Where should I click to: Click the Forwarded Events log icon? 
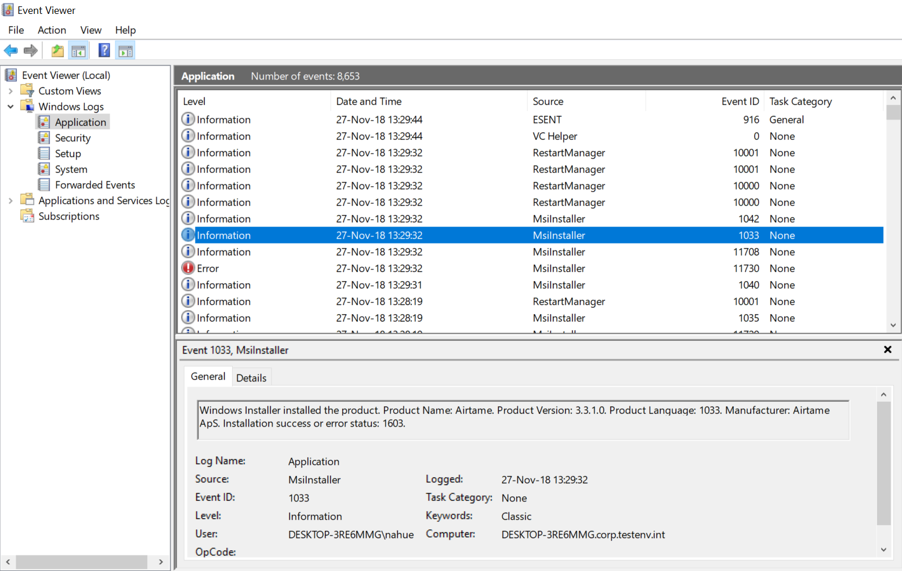(44, 184)
